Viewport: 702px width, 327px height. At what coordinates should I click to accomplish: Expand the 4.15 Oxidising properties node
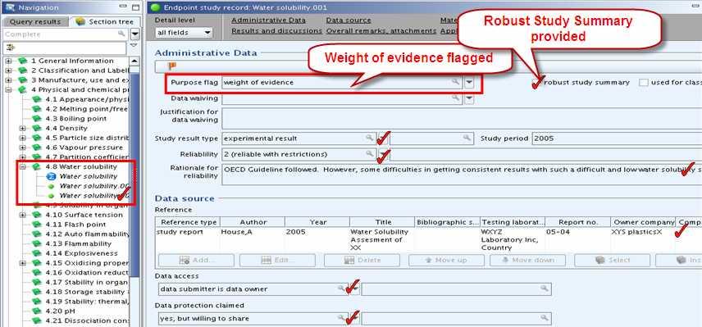pos(23,263)
